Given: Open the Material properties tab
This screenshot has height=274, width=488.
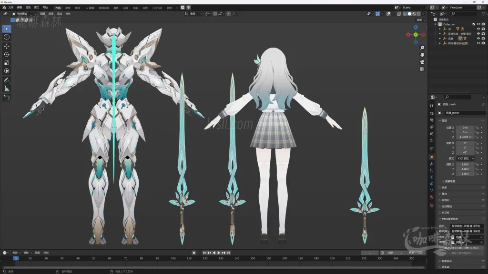Looking at the screenshot, I should click(432, 197).
